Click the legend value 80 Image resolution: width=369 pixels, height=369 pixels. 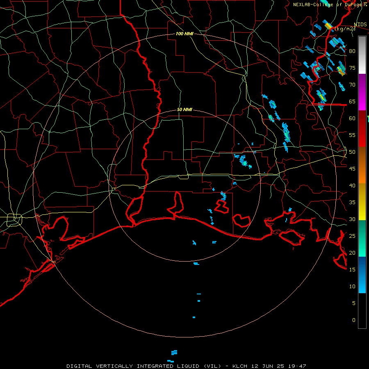pyautogui.click(x=352, y=51)
